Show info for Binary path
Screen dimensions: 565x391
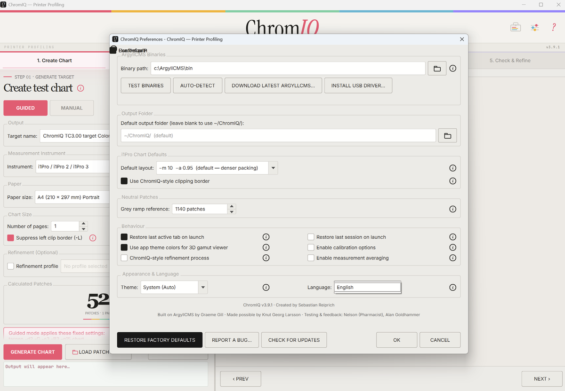(x=453, y=68)
